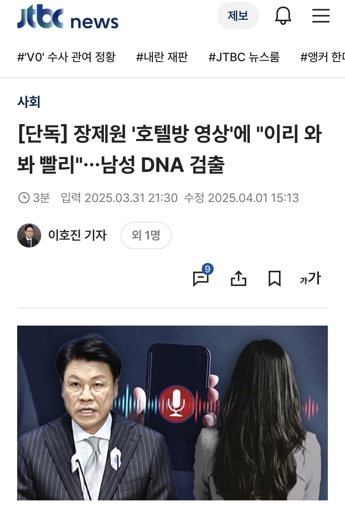Click the blue 9 comment count badge
The width and height of the screenshot is (345, 527).
coord(208,269)
